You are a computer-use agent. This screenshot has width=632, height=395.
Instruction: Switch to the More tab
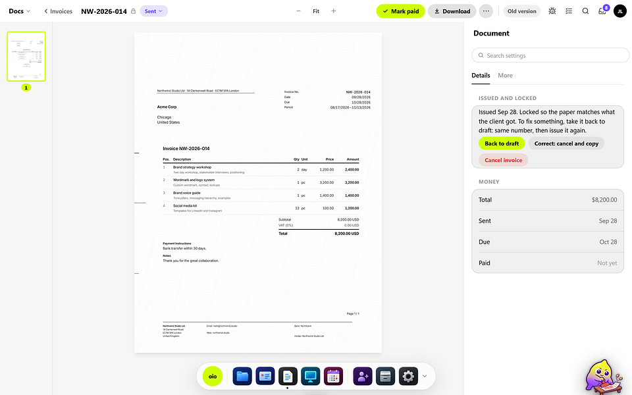click(x=505, y=75)
